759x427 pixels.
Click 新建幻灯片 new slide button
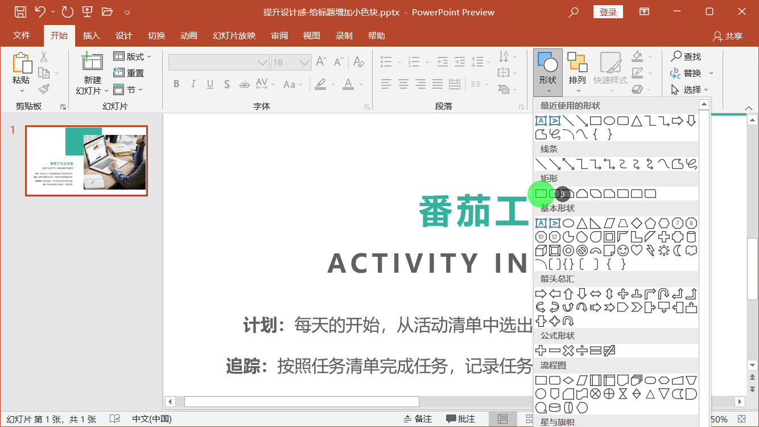(x=92, y=74)
